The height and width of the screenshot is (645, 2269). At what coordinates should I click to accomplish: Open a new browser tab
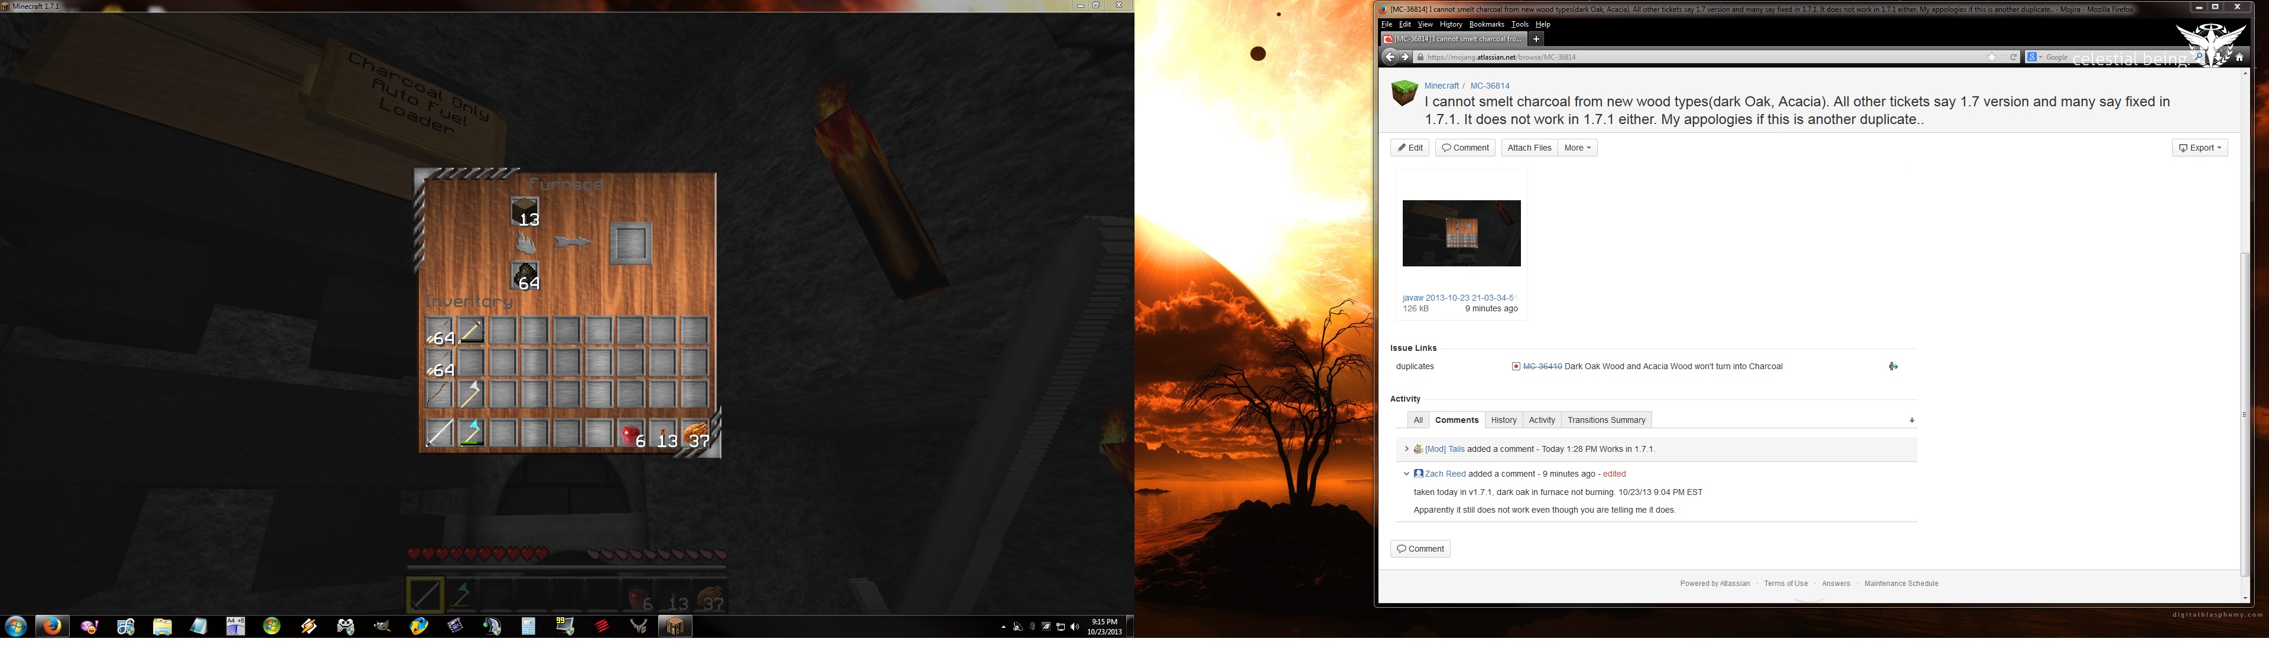pos(1536,39)
